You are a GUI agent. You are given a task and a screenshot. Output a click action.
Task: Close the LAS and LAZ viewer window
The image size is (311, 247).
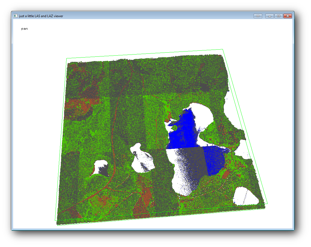(x=288, y=16)
